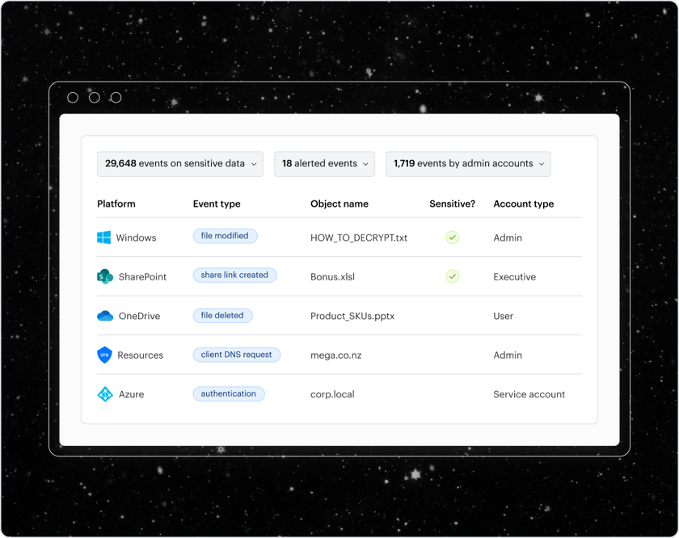Click the Account type column header
The height and width of the screenshot is (538, 679).
(524, 204)
